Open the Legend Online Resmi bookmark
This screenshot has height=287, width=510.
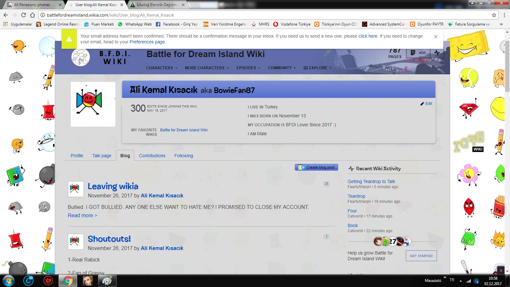[57, 24]
